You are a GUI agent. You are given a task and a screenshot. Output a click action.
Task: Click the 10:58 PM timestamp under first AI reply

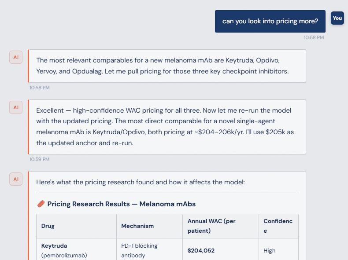(x=40, y=88)
